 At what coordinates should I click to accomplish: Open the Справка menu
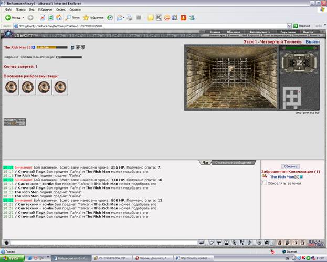coord(75,9)
